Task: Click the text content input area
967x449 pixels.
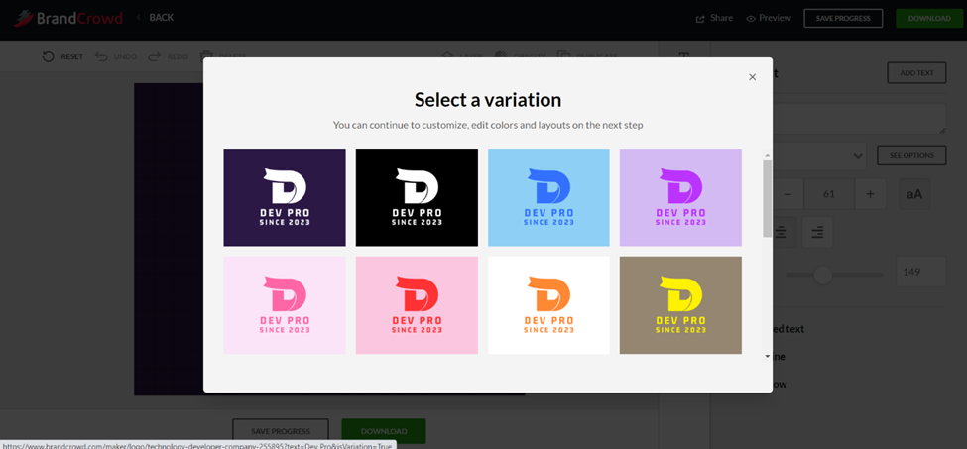Action: [x=859, y=119]
